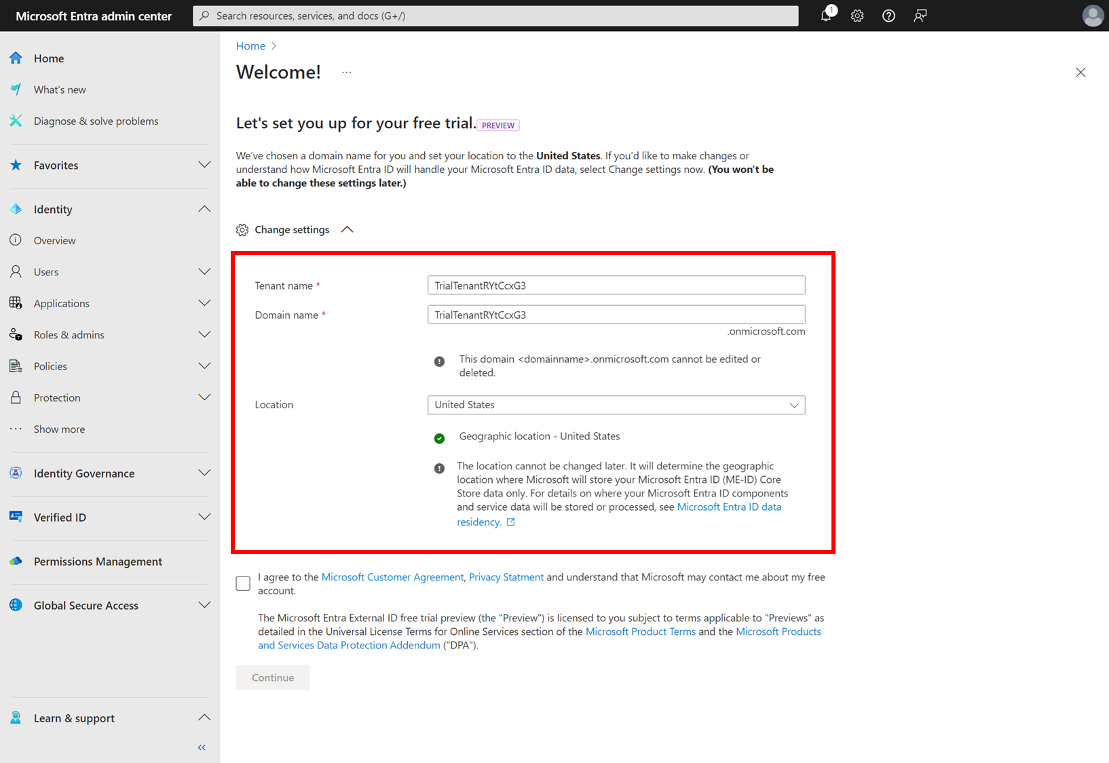Click the help question mark icon

click(888, 16)
